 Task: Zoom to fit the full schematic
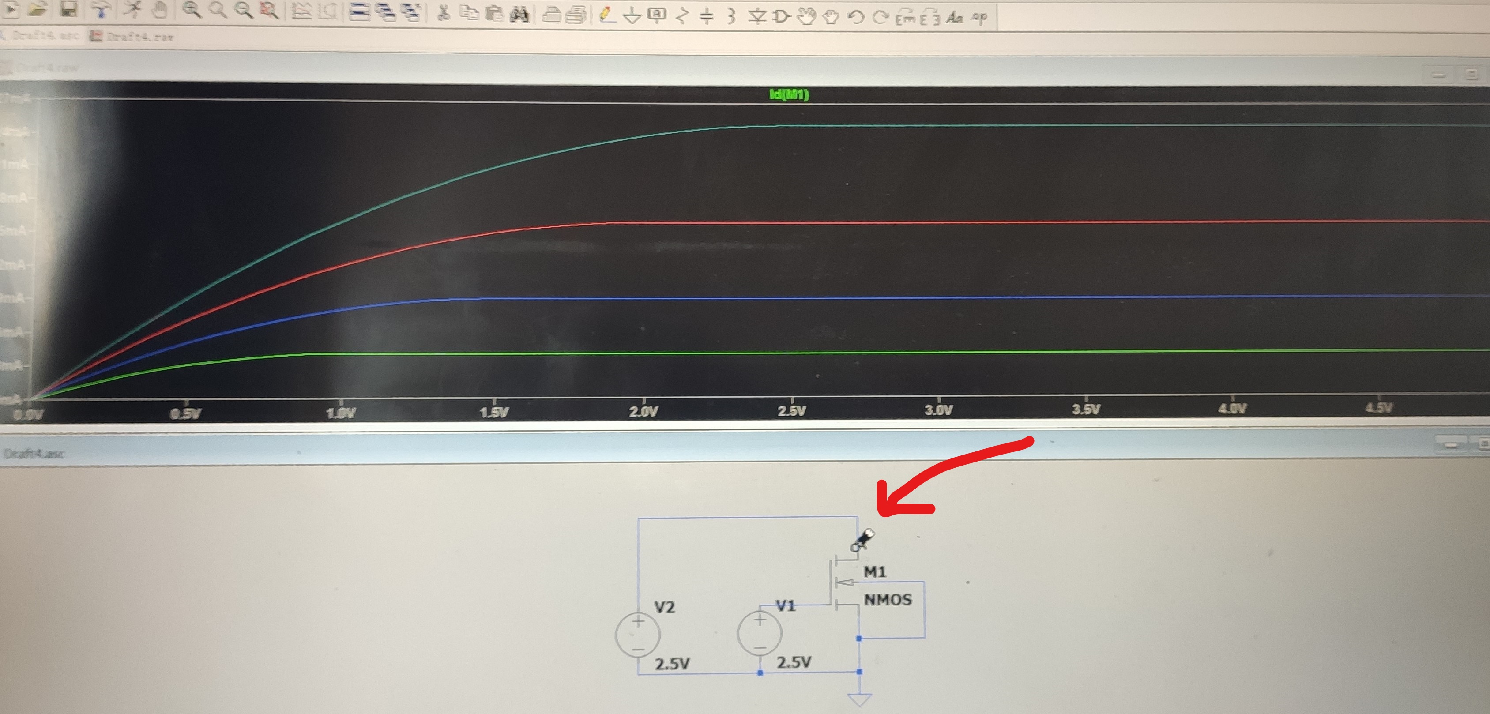click(267, 13)
